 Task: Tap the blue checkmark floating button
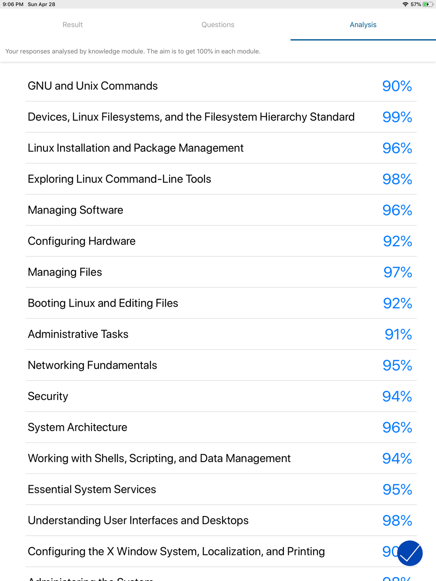point(410,553)
